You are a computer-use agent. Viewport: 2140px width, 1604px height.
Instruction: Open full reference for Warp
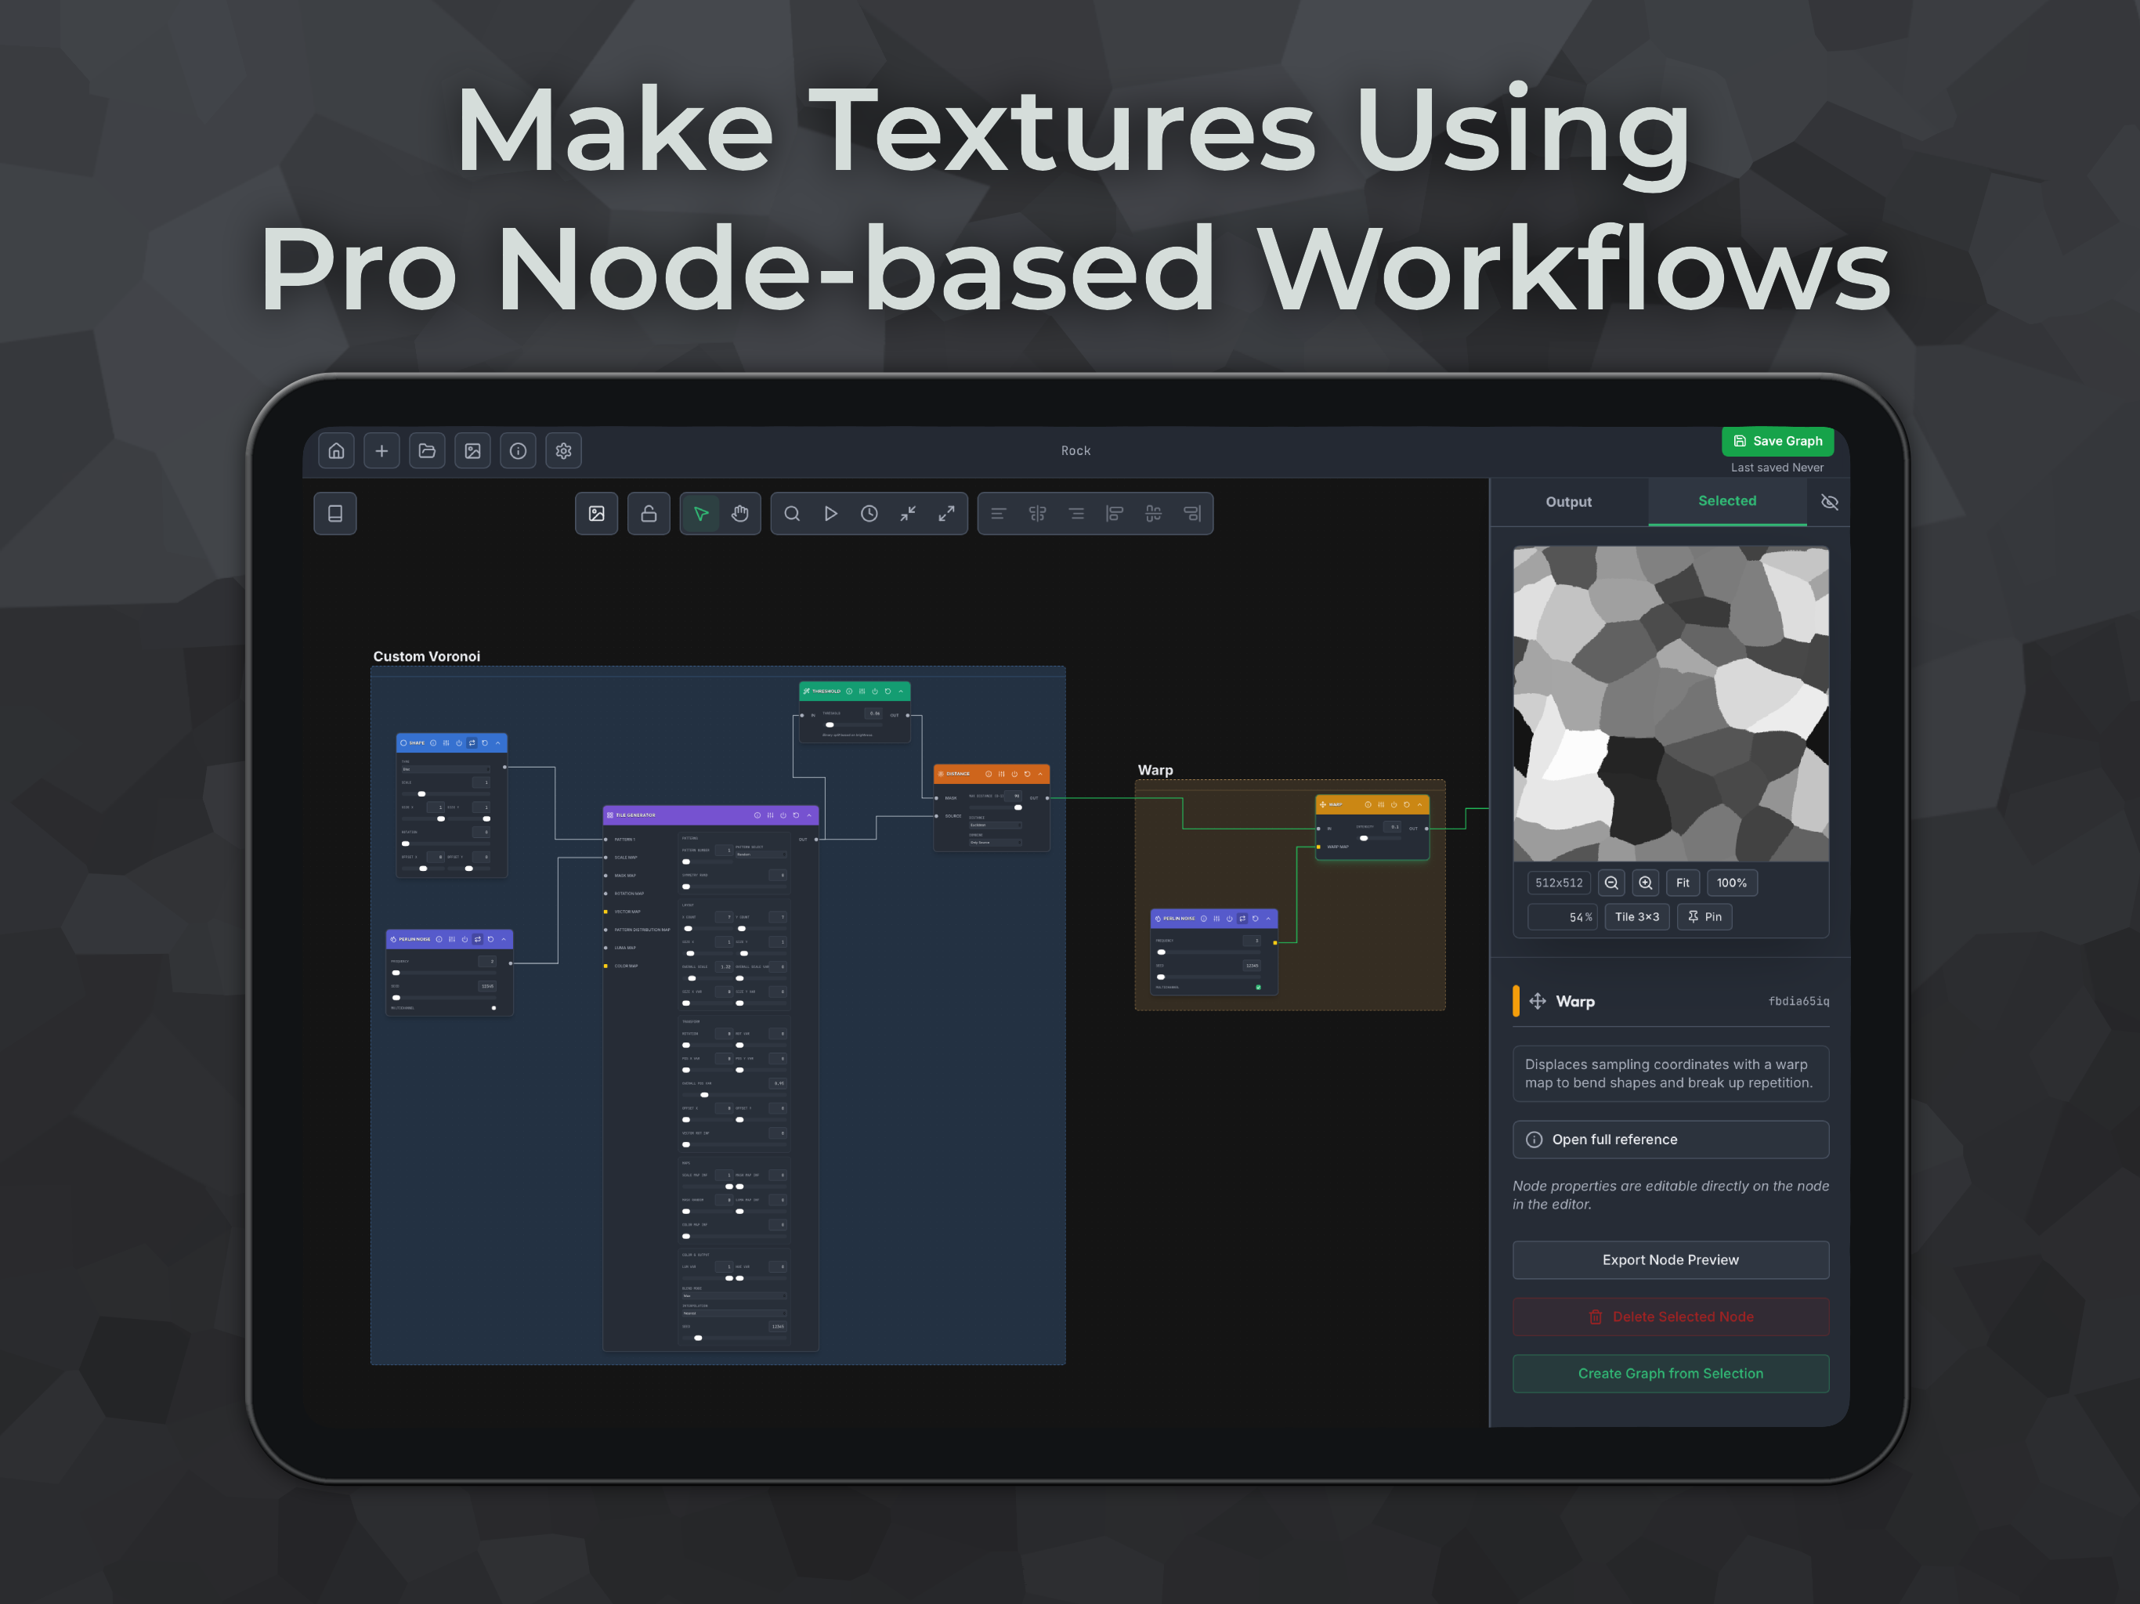[1671, 1140]
